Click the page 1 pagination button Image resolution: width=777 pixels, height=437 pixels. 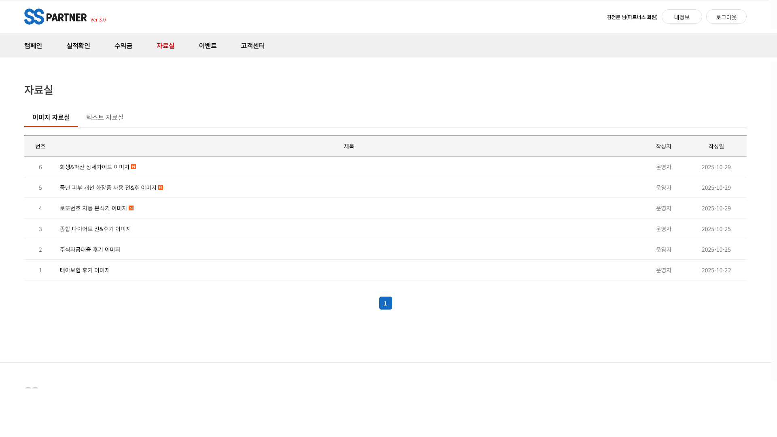(x=385, y=303)
